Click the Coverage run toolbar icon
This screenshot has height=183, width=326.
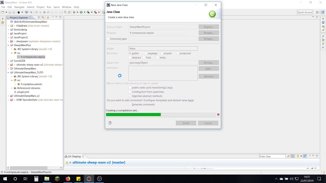88,12
